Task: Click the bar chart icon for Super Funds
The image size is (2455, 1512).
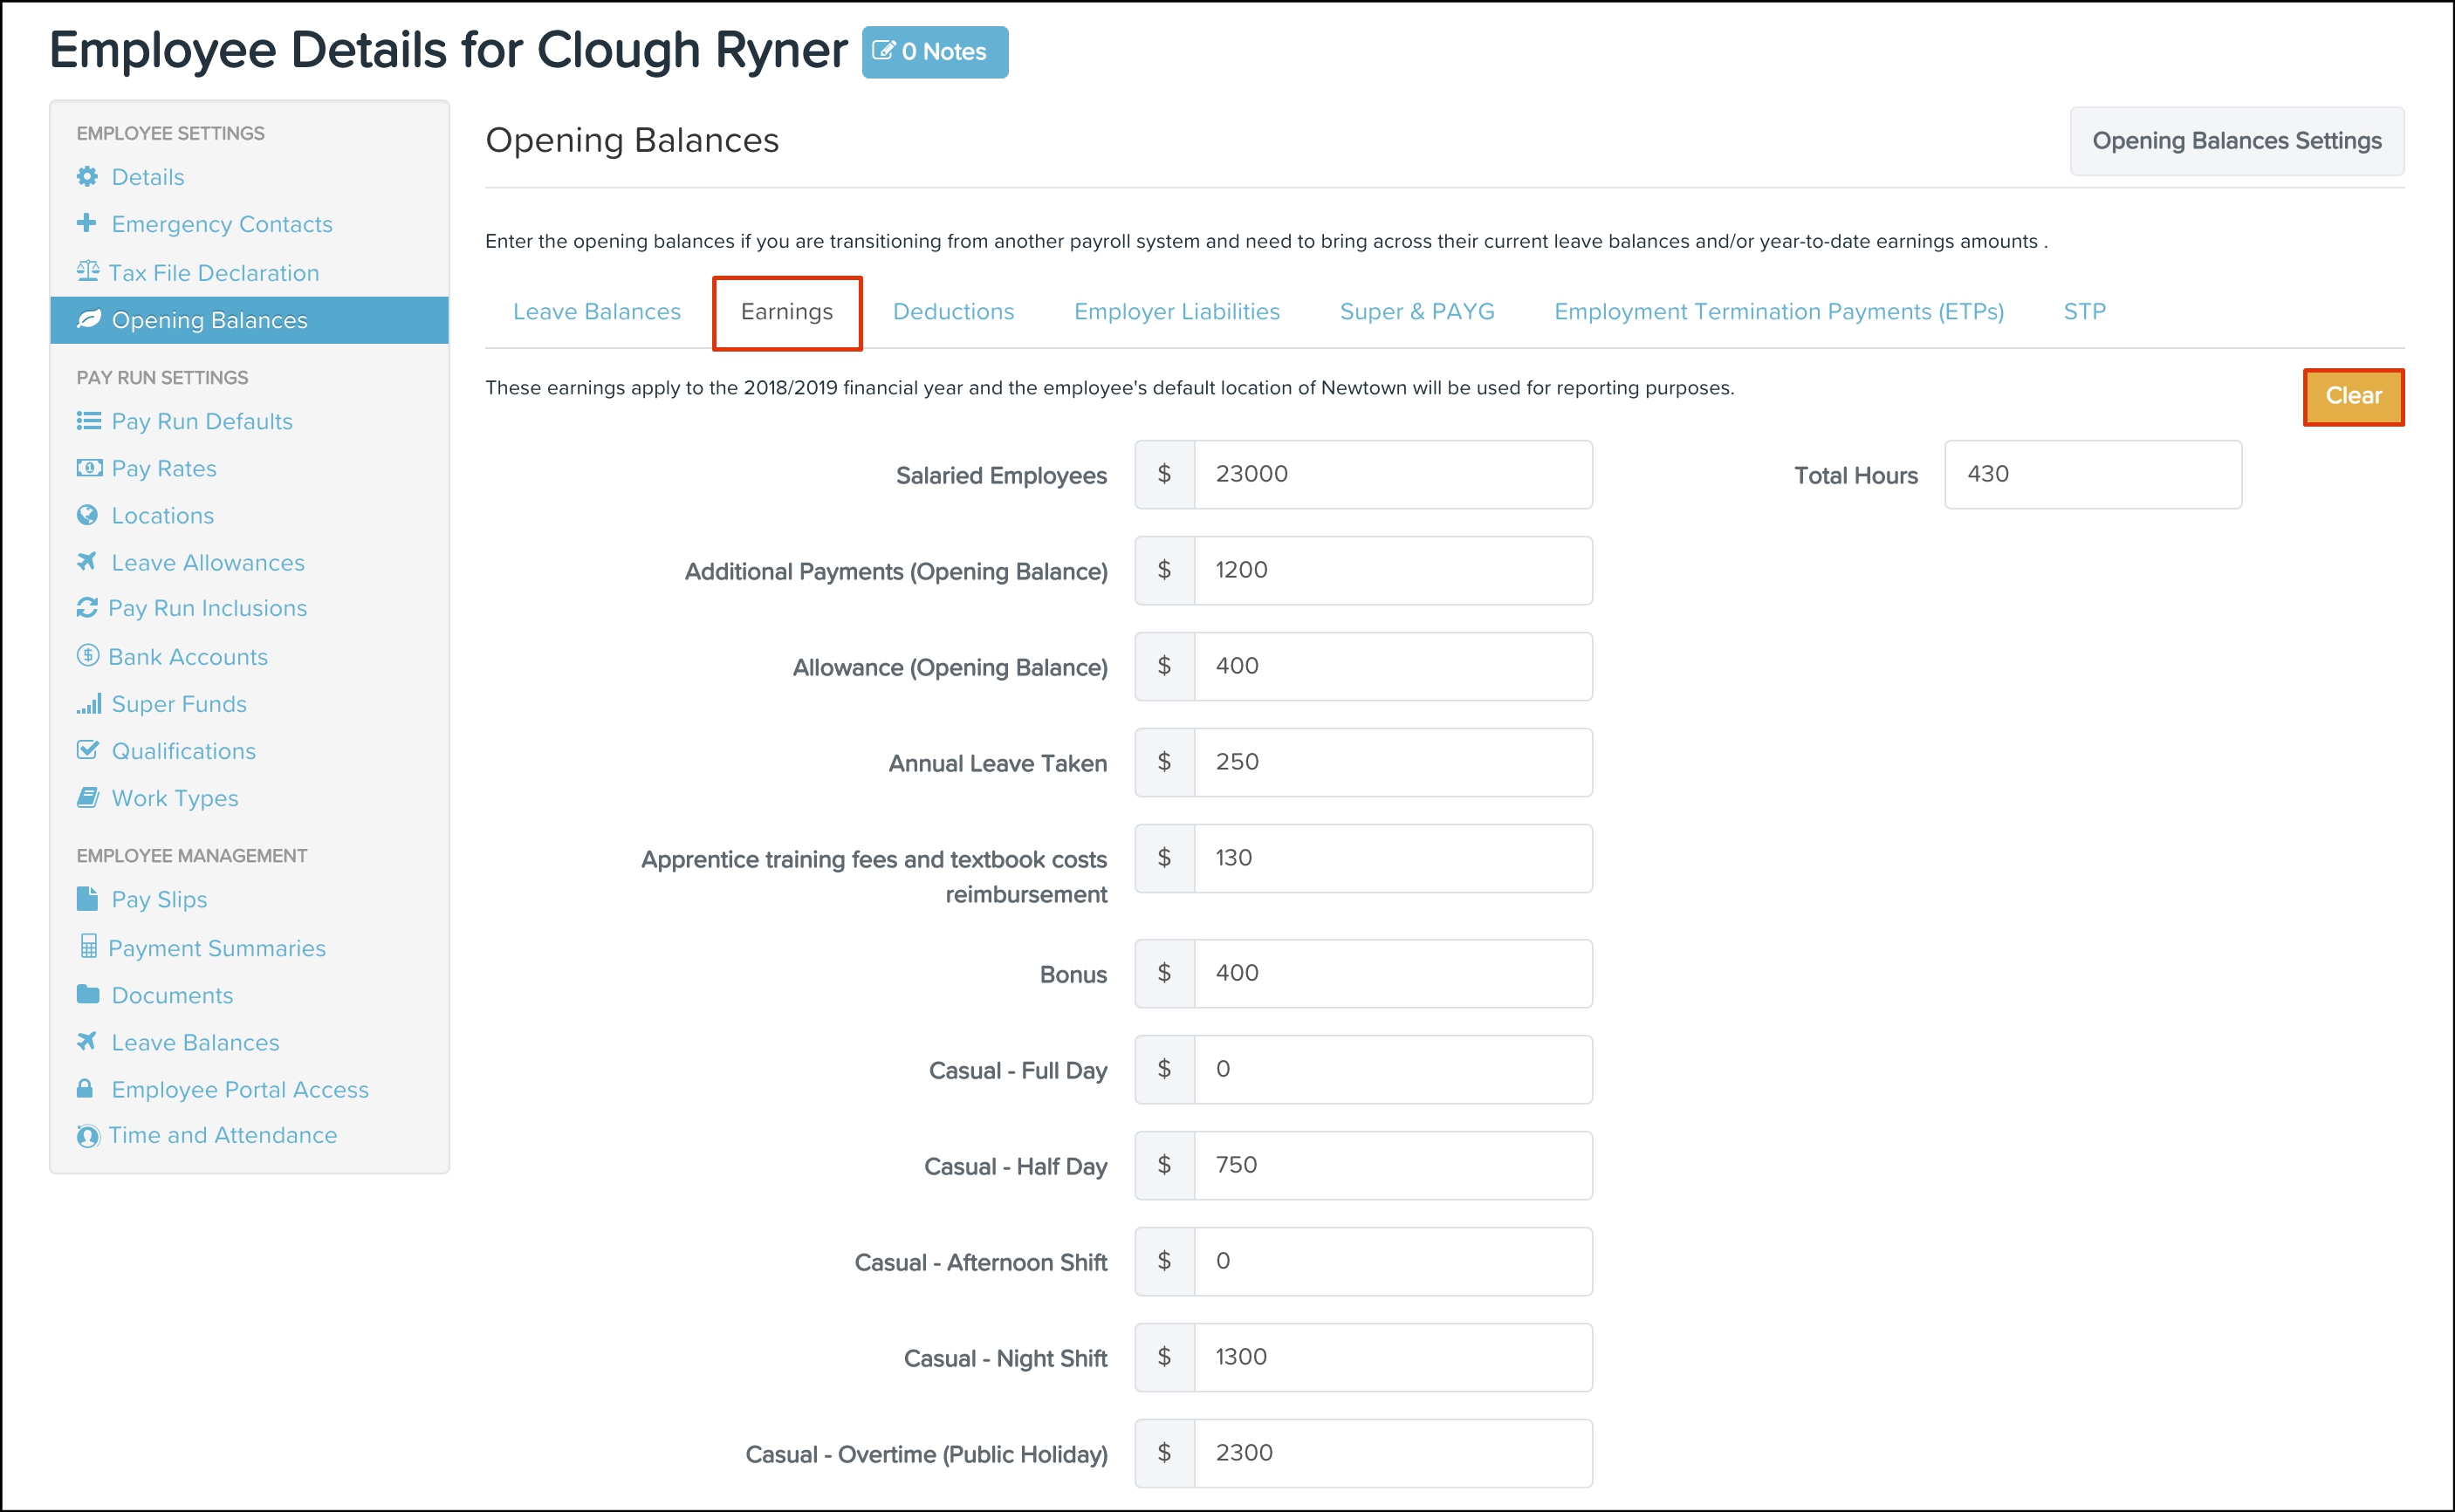Action: click(x=89, y=704)
